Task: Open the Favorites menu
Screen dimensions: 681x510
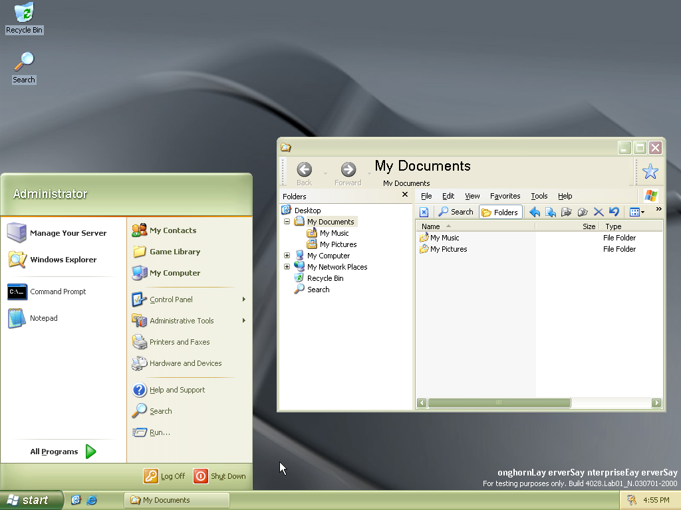Action: [x=505, y=196]
